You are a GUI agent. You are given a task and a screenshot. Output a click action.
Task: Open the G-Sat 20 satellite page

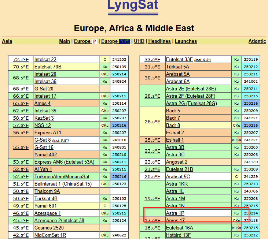44,89
